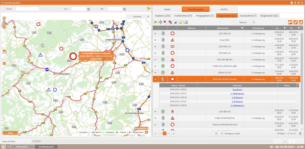The height and width of the screenshot is (149, 305).
Task: Open the Kartentyp dropdown
Action: click(x=138, y=16)
